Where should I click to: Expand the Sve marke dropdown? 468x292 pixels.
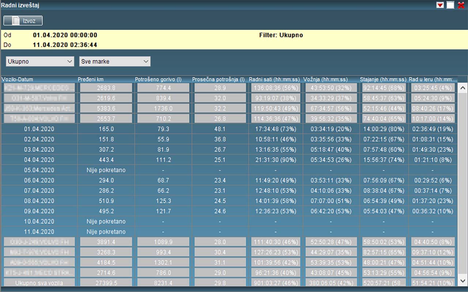coord(114,61)
